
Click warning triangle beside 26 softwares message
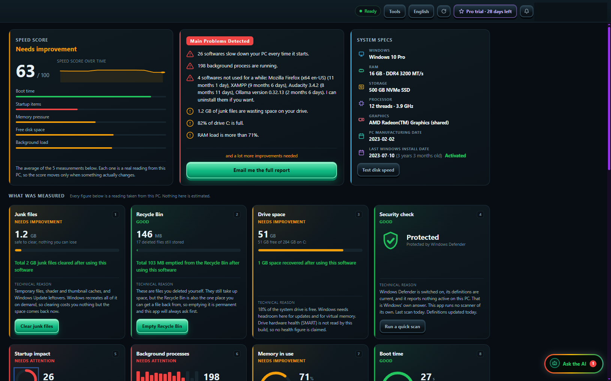pos(190,54)
